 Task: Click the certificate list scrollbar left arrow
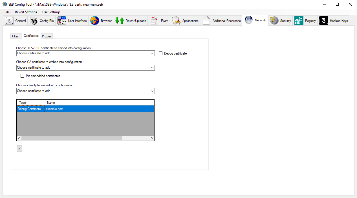pyautogui.click(x=19, y=138)
